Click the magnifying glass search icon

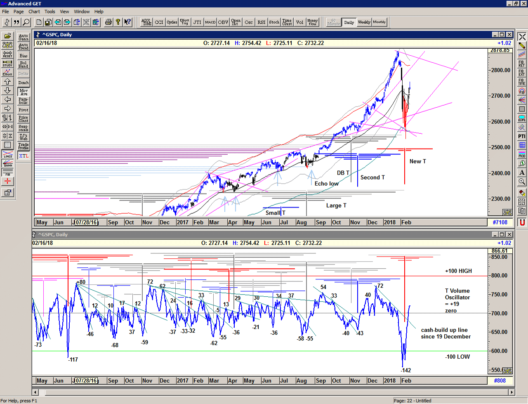pos(26,22)
